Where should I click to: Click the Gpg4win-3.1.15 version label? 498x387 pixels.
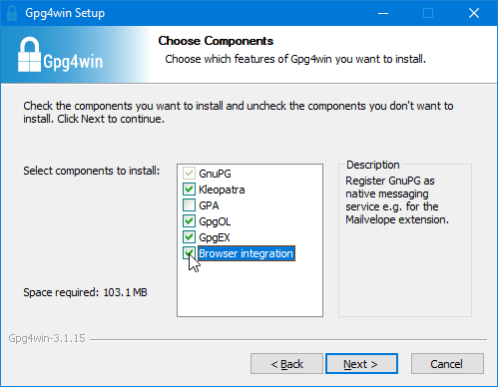point(47,338)
